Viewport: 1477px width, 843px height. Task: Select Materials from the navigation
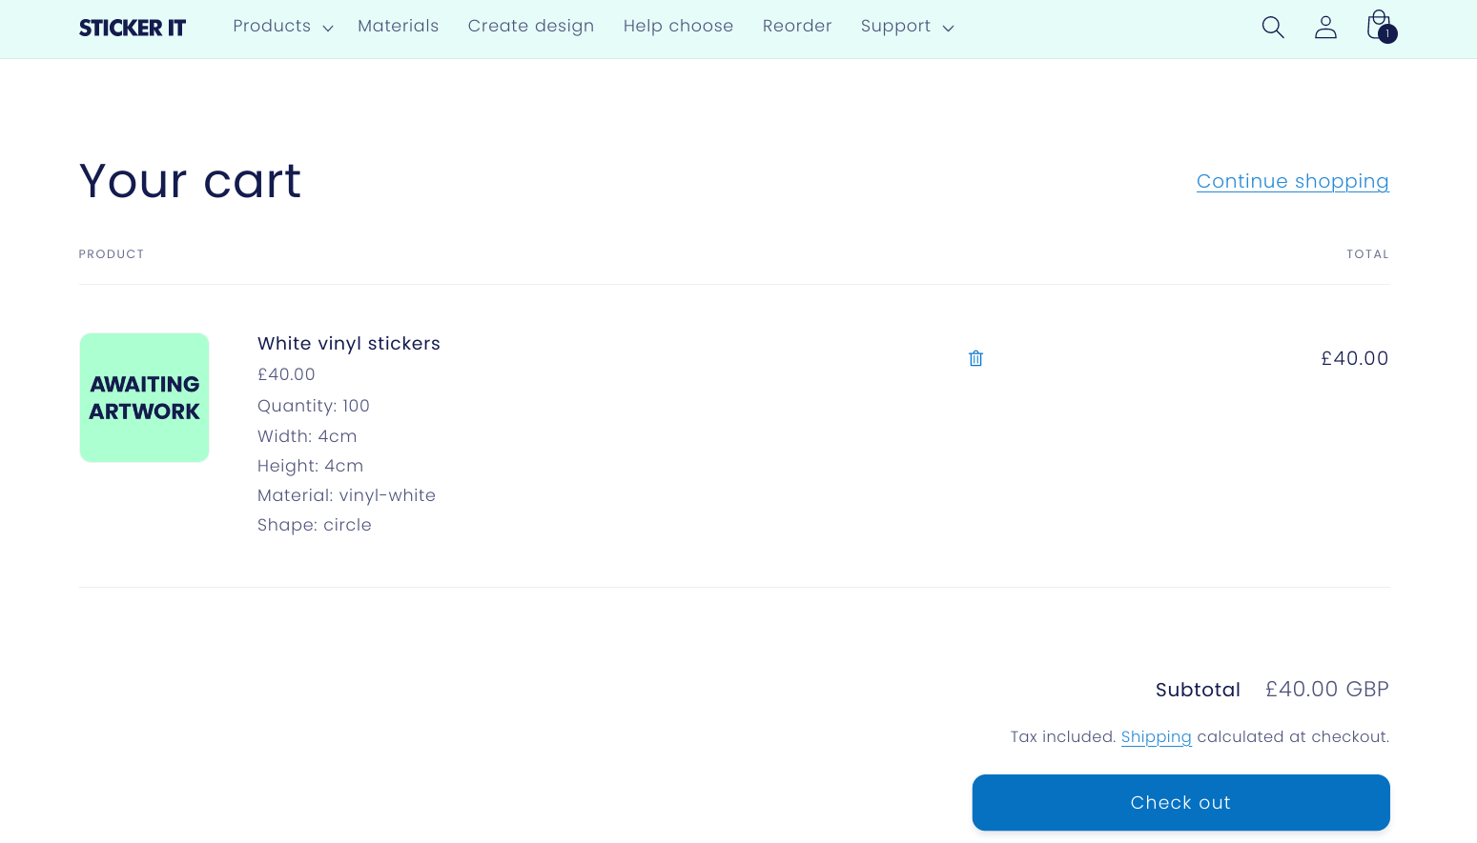[x=398, y=26]
